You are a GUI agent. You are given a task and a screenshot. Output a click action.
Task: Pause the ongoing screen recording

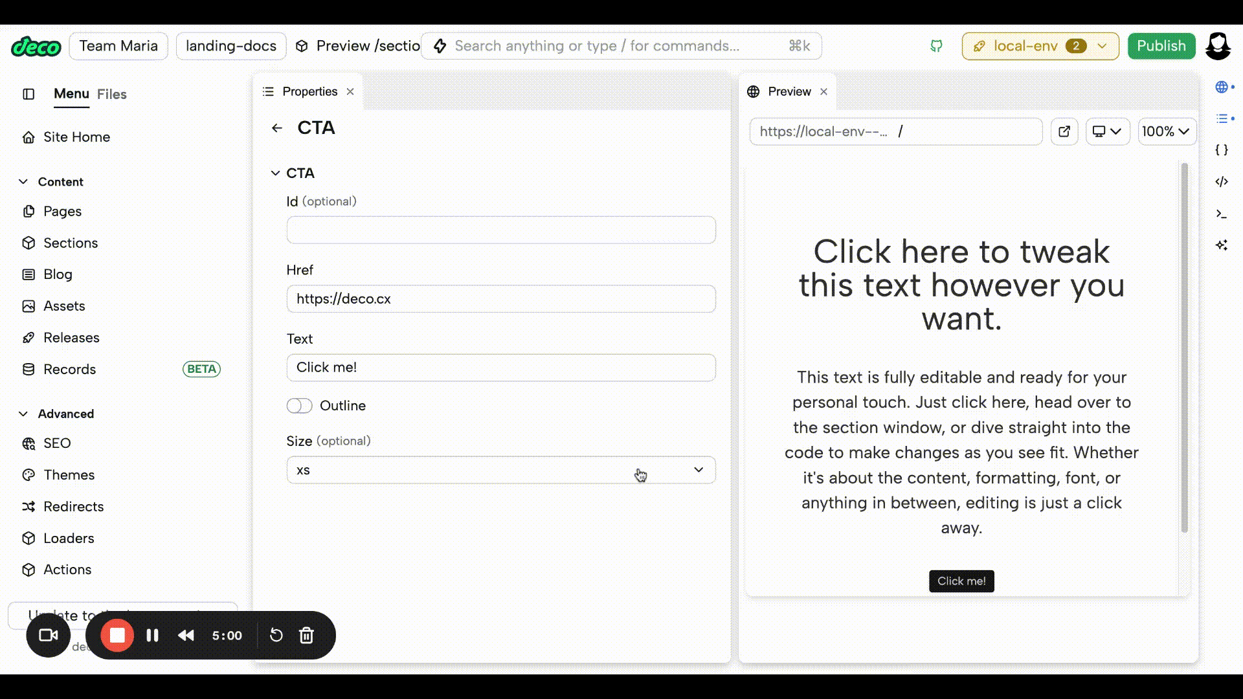[x=152, y=635]
